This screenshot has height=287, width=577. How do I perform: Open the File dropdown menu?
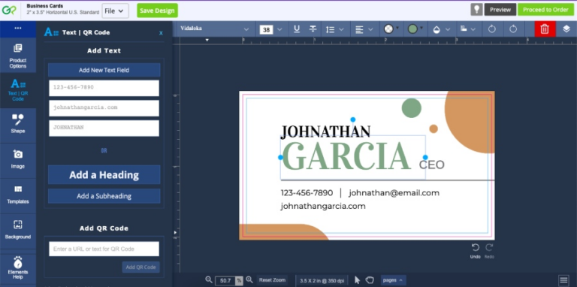tap(115, 11)
